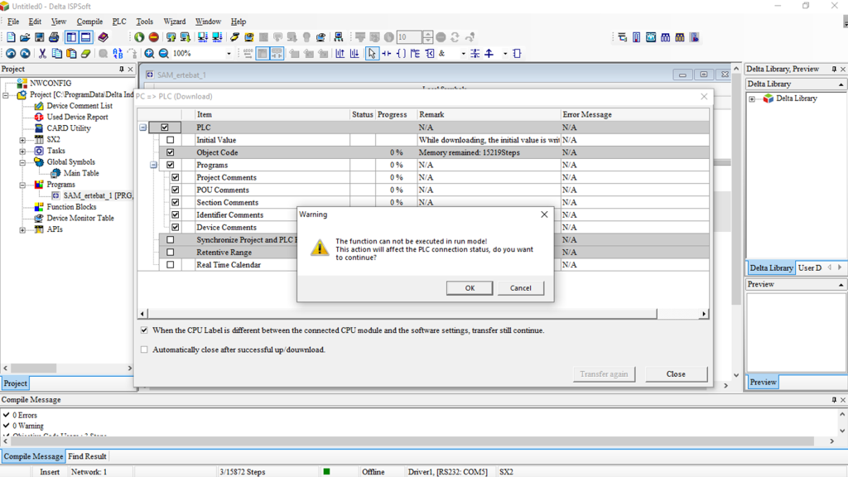Viewport: 848px width, 477px height.
Task: Open the Device Comment List icon in tree
Action: (39, 106)
